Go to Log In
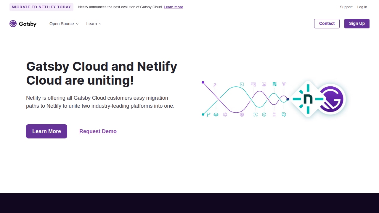The height and width of the screenshot is (213, 379). pos(362,7)
